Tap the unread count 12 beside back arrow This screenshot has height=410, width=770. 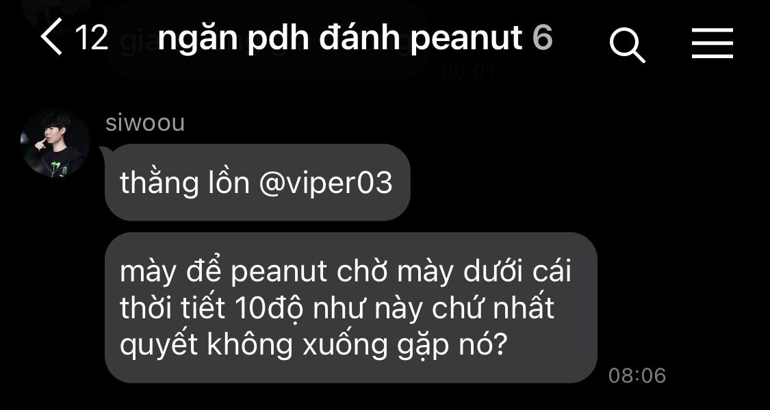point(91,38)
